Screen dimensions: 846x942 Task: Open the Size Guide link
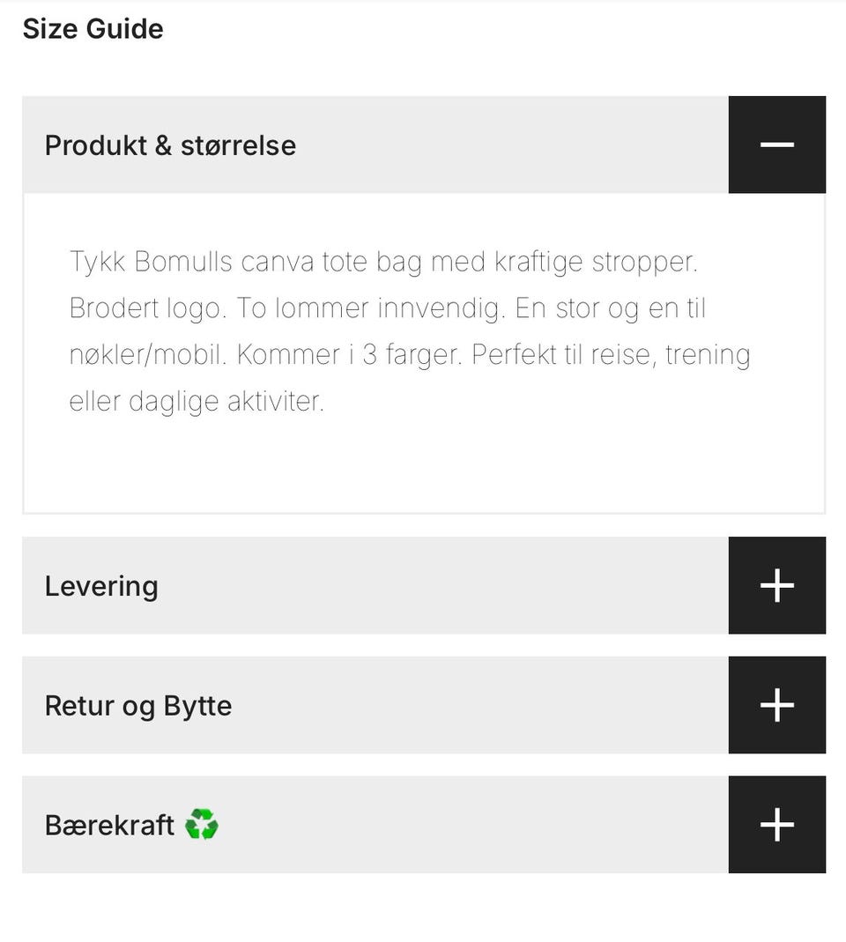pos(93,29)
